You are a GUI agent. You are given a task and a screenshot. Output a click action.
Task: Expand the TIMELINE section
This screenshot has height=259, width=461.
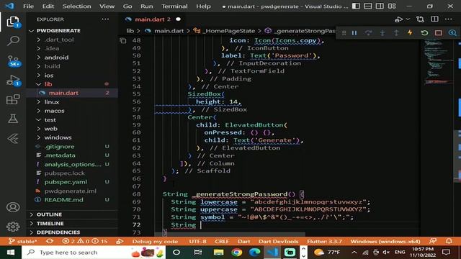coord(50,224)
